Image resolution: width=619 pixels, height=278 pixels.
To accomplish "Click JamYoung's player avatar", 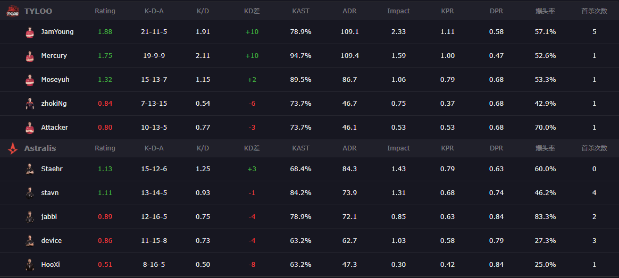I will [x=30, y=32].
